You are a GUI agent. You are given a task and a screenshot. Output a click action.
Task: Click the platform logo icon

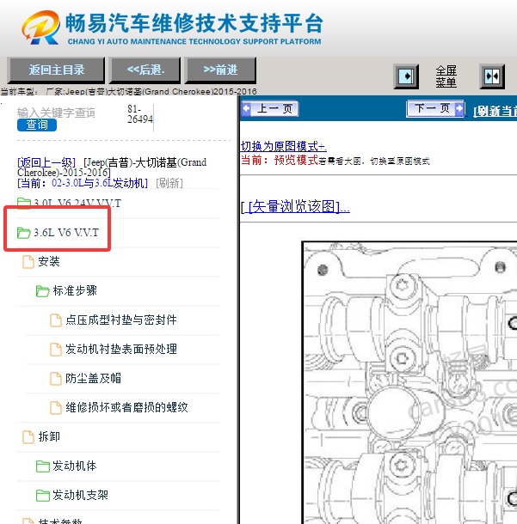[40, 27]
